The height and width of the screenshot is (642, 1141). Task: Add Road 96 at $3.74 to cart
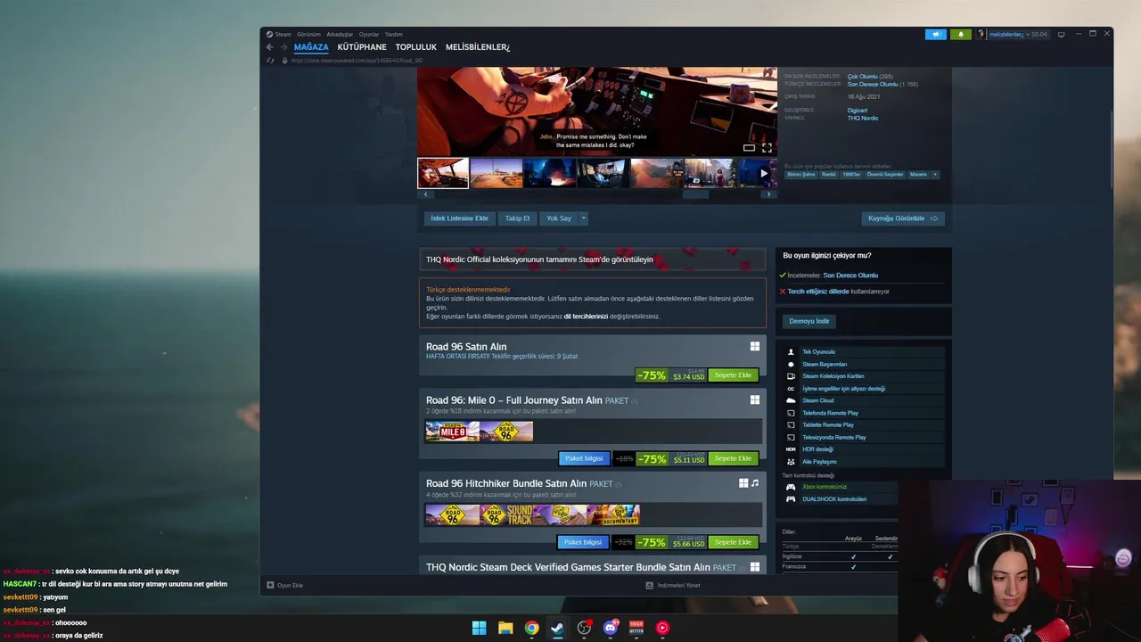click(733, 375)
